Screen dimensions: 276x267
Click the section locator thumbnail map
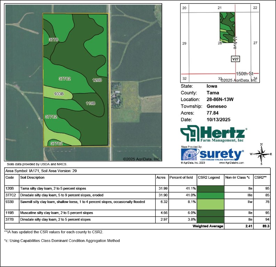220,43
